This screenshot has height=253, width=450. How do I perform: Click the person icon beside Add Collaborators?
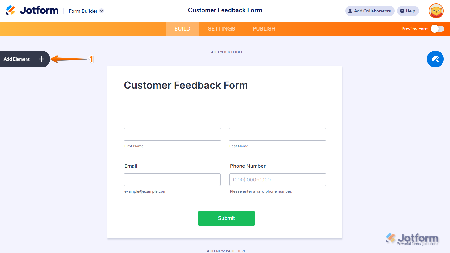(x=350, y=11)
